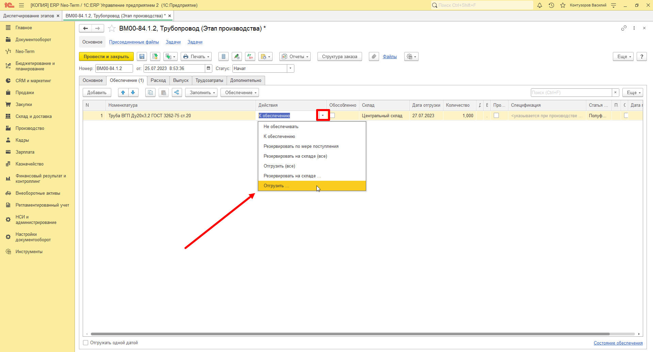
Task: Click the table search field Поиск (Ctrl+F)
Action: click(x=571, y=92)
